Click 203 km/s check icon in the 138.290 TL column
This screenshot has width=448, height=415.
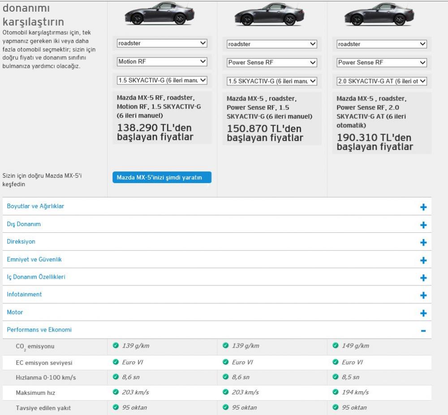pyautogui.click(x=116, y=392)
